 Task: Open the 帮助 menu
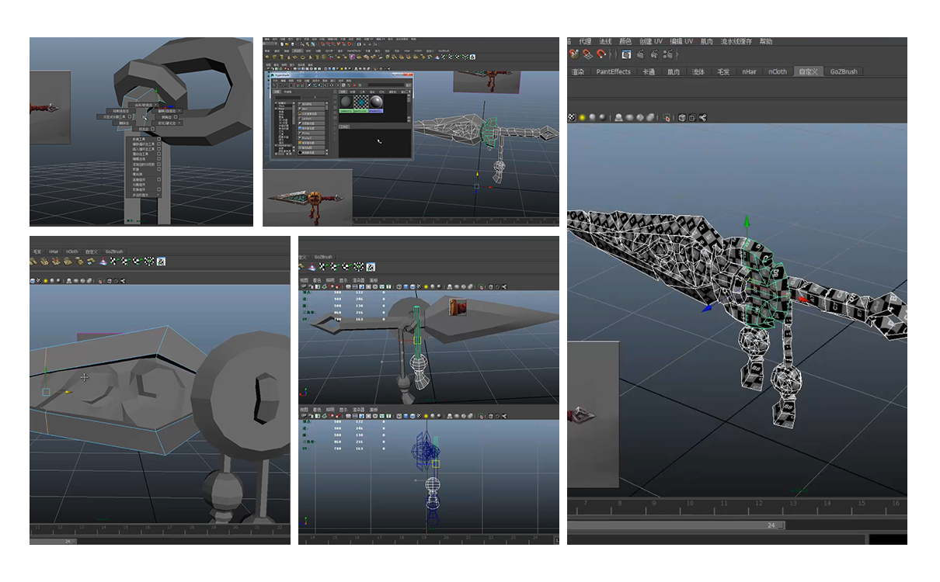(766, 41)
